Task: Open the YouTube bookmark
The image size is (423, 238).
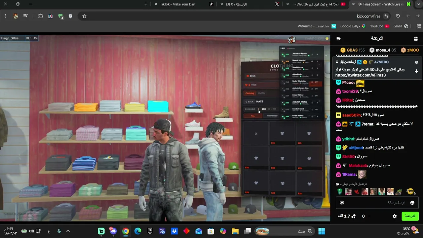Action: (x=379, y=26)
